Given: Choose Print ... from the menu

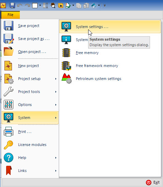Looking at the screenshot, I should click(25, 132).
